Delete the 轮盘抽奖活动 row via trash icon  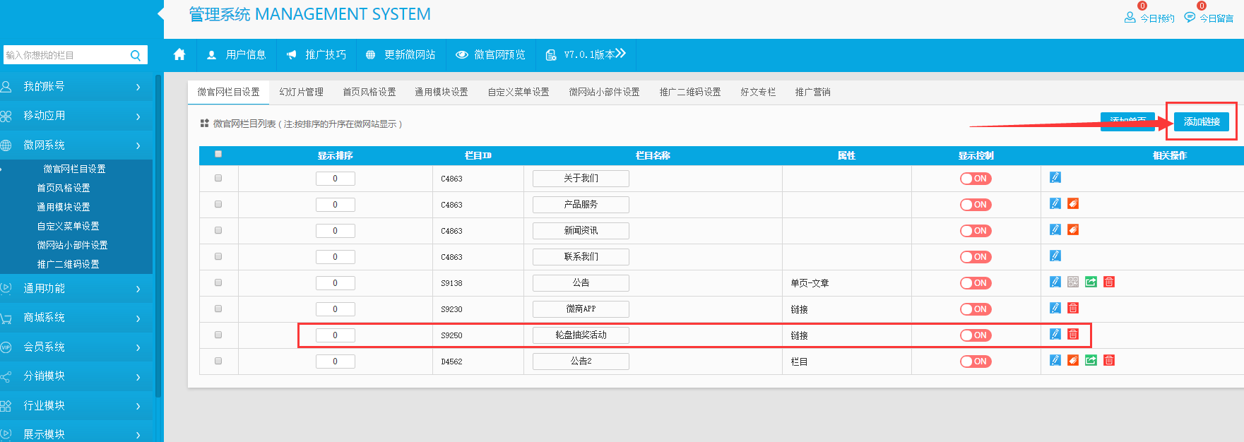1072,334
